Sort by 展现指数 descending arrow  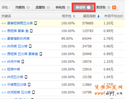click(x=98, y=16)
